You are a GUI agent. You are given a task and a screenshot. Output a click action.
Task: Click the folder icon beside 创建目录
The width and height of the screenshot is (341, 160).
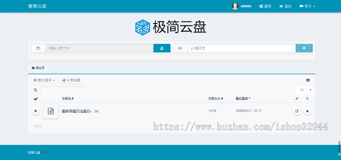[180, 48]
